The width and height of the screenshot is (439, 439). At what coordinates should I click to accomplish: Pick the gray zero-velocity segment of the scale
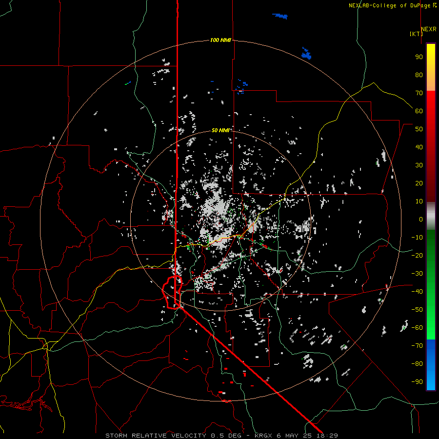pos(431,216)
